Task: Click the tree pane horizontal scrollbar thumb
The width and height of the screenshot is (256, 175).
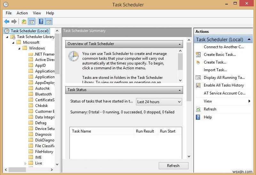Action: click(x=17, y=170)
